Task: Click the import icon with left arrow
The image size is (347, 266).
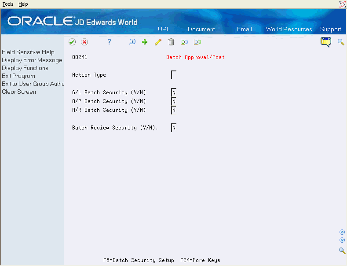Action: (x=184, y=42)
